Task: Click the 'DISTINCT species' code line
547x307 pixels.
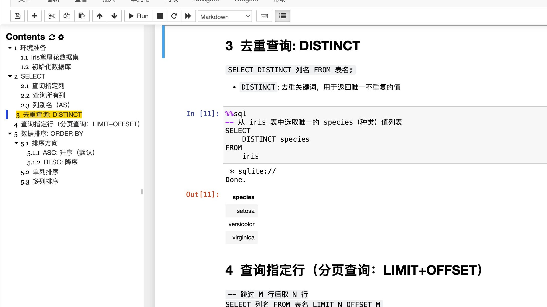Action: click(x=276, y=139)
